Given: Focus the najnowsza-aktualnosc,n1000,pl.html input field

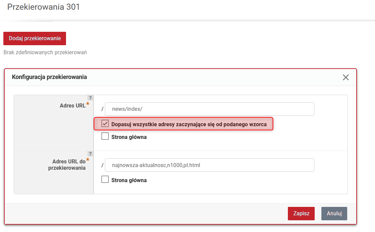Looking at the screenshot, I should click(x=209, y=165).
